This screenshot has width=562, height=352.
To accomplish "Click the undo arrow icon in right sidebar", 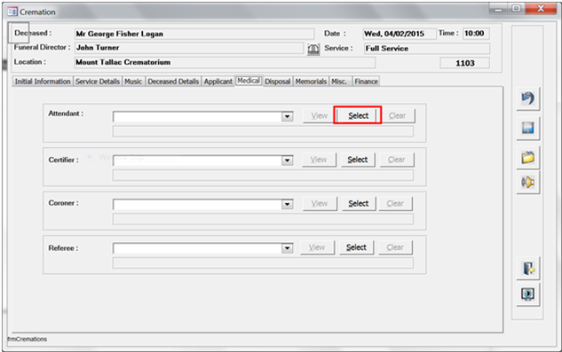I will 527,98.
